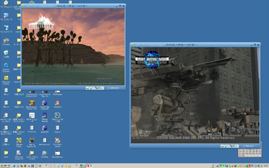This screenshot has width=269, height=168.
Task: Open the マイ ドキュメント desktop icon
Action: coord(6,4)
